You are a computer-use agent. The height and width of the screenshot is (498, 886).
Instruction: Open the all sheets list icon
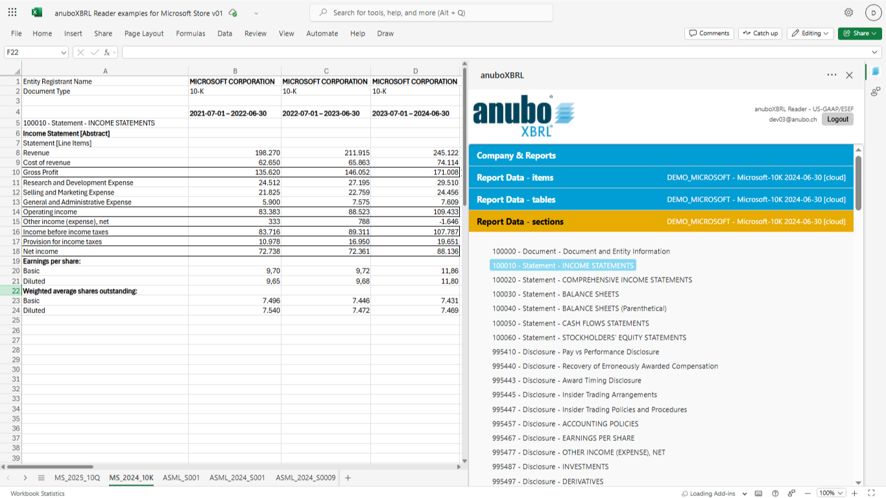click(x=41, y=478)
